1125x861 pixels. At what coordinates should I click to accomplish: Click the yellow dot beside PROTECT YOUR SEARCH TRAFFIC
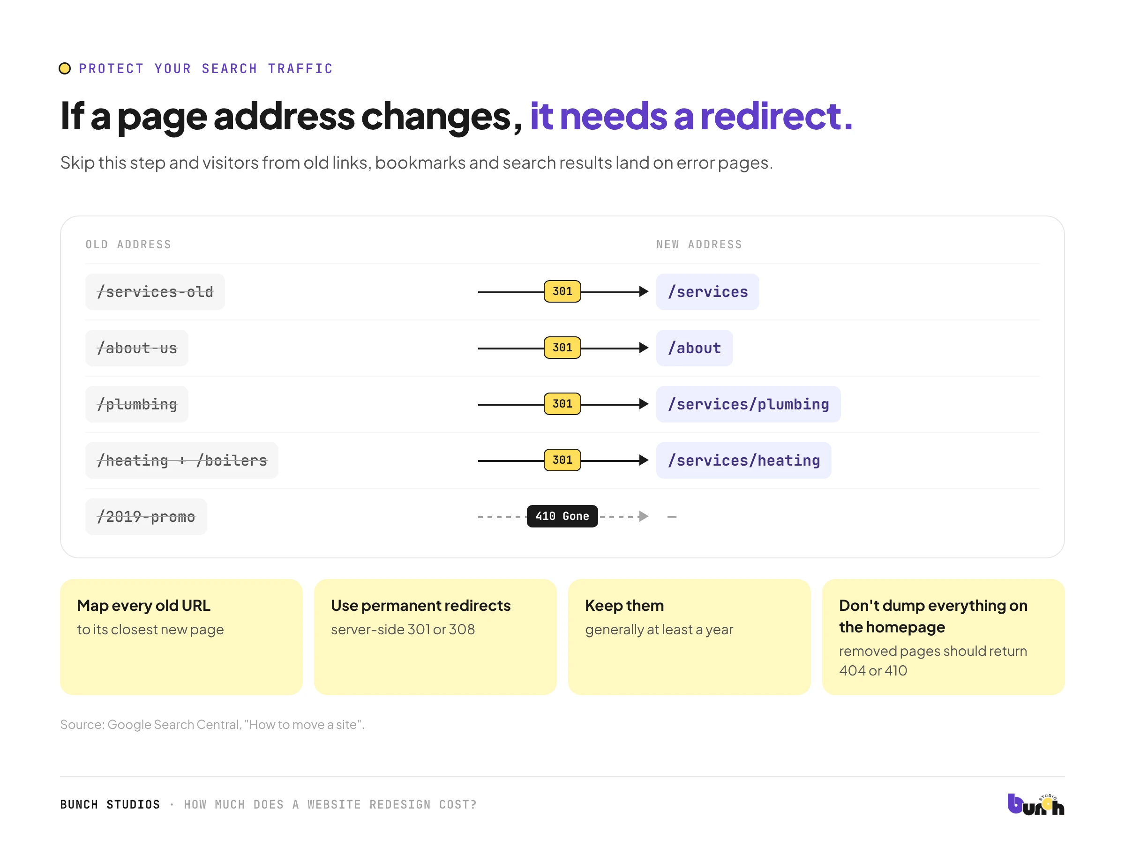point(65,68)
